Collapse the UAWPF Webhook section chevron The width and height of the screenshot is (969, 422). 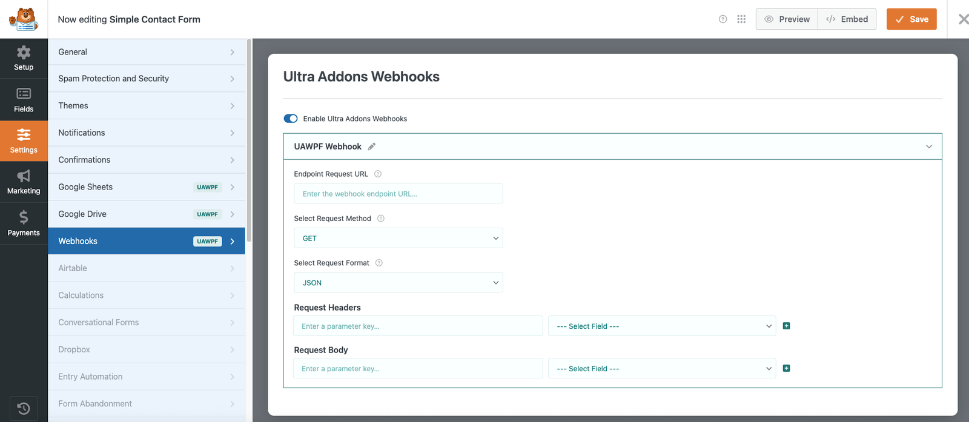(929, 147)
